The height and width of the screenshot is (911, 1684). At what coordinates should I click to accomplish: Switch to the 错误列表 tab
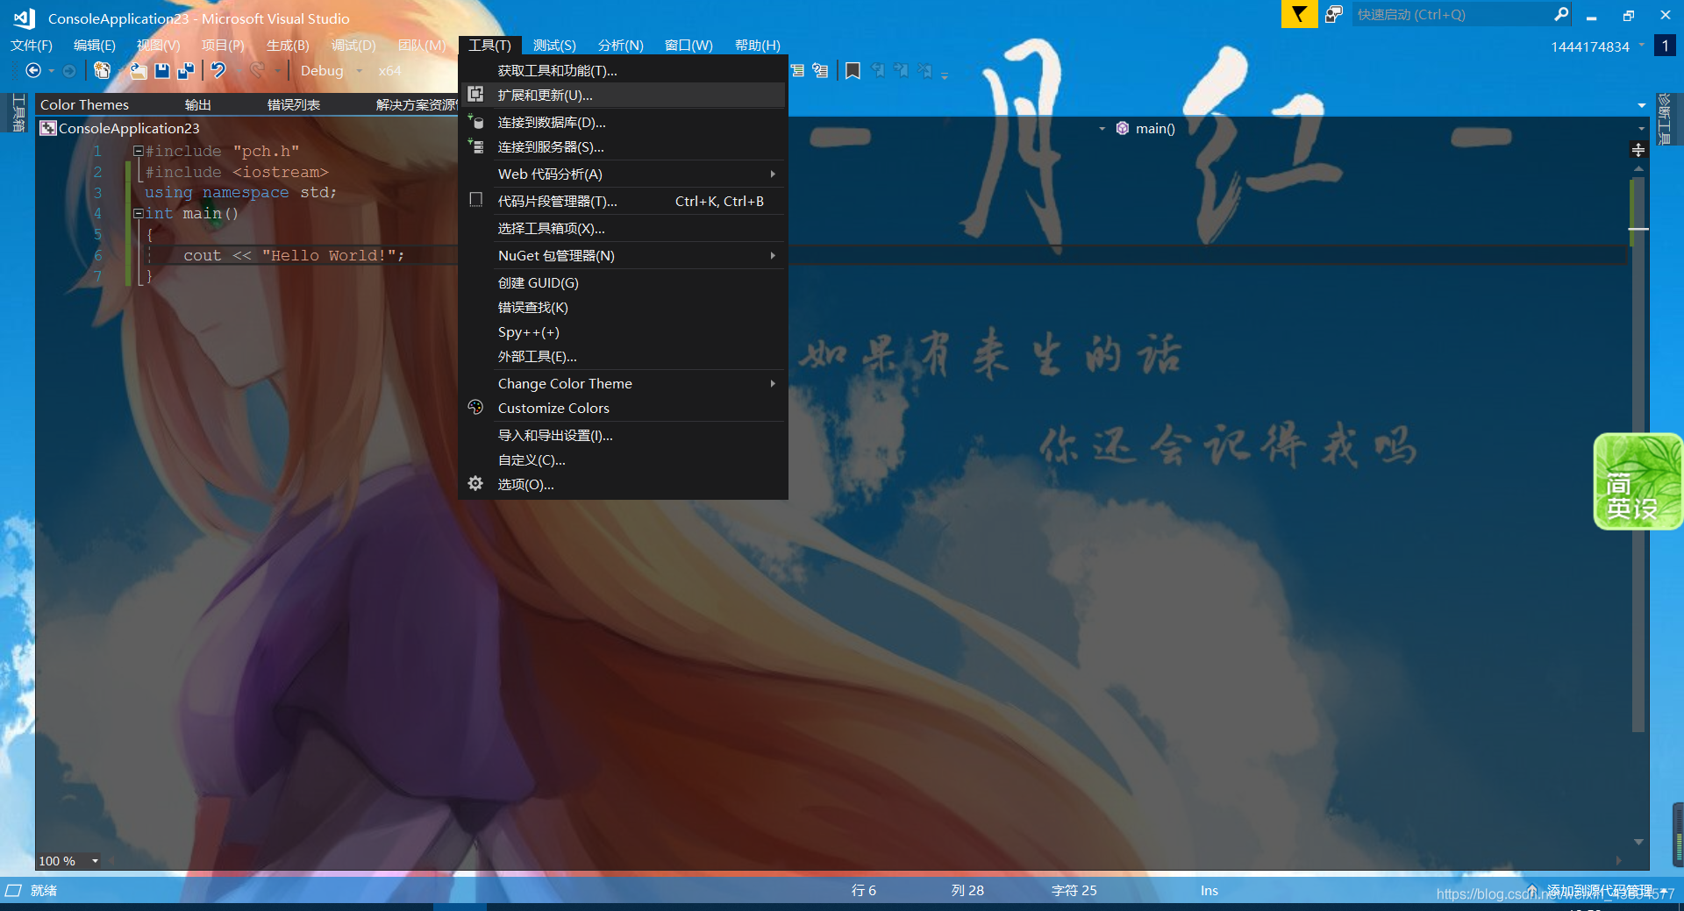[294, 104]
